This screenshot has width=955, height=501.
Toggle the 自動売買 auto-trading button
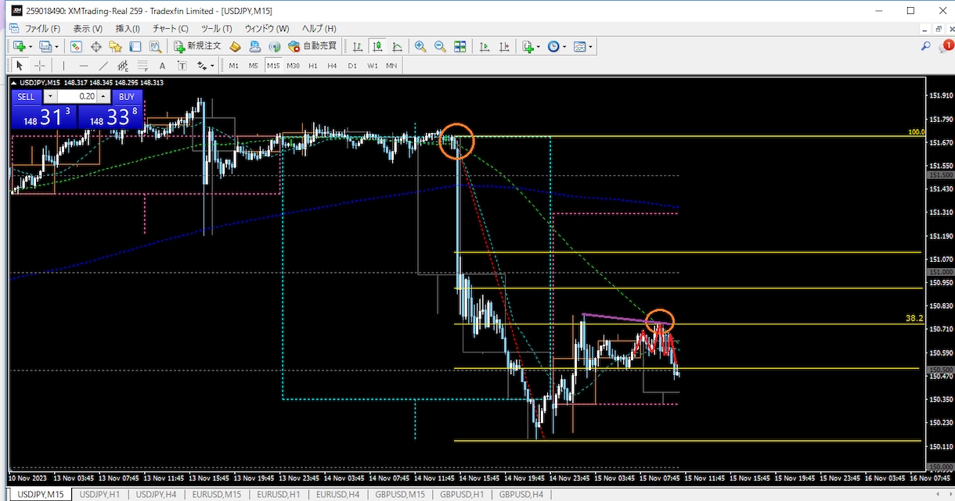[312, 47]
